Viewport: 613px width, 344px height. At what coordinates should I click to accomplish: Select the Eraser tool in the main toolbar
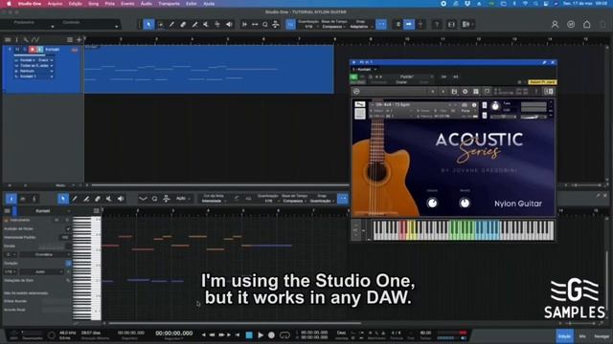point(183,25)
